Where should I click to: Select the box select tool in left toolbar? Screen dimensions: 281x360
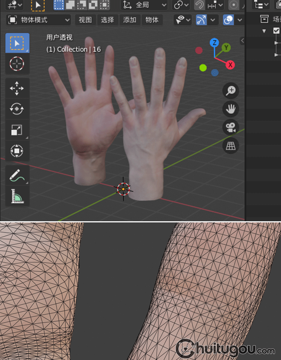(17, 43)
